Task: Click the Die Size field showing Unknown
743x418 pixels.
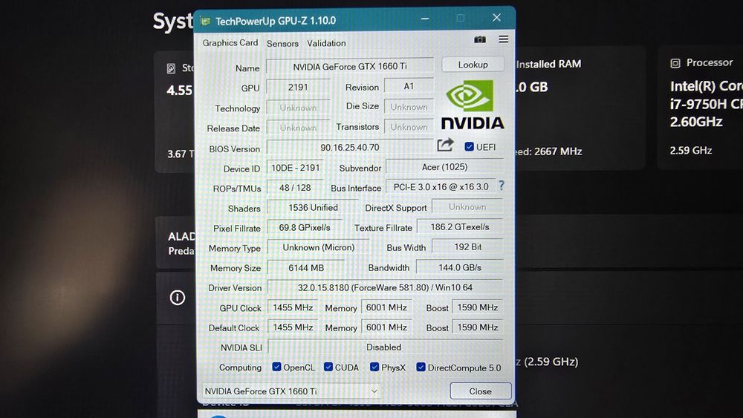Action: tap(409, 106)
